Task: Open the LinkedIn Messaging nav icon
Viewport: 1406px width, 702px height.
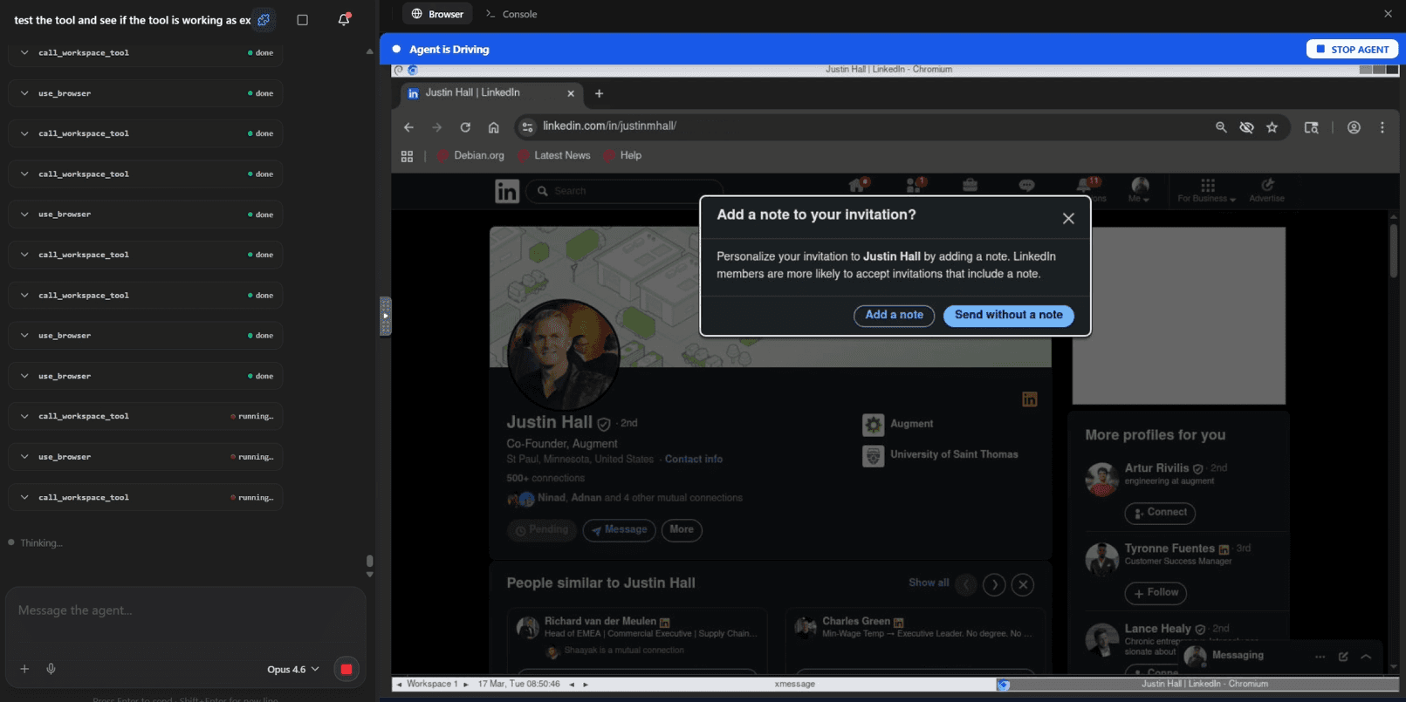Action: (1026, 185)
